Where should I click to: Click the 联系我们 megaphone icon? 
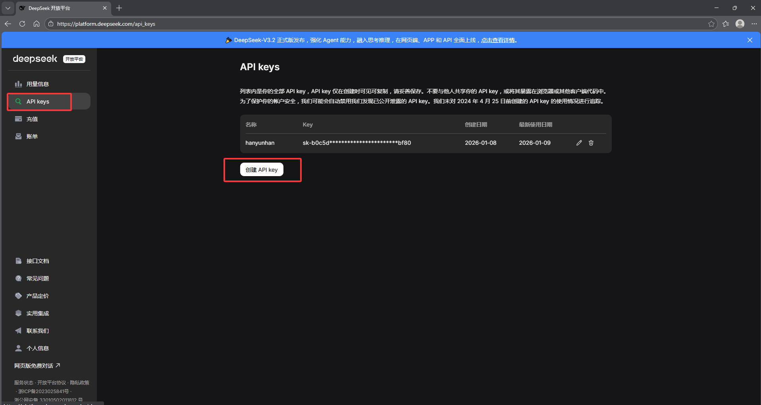(x=18, y=331)
